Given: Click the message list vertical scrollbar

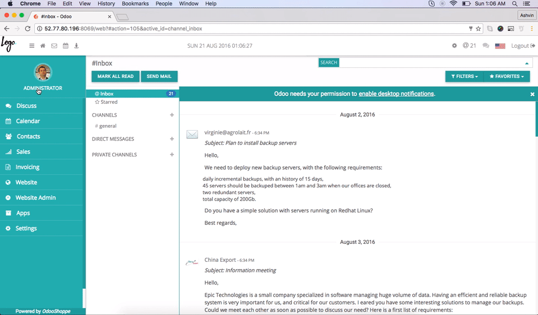Looking at the screenshot, I should [536, 119].
